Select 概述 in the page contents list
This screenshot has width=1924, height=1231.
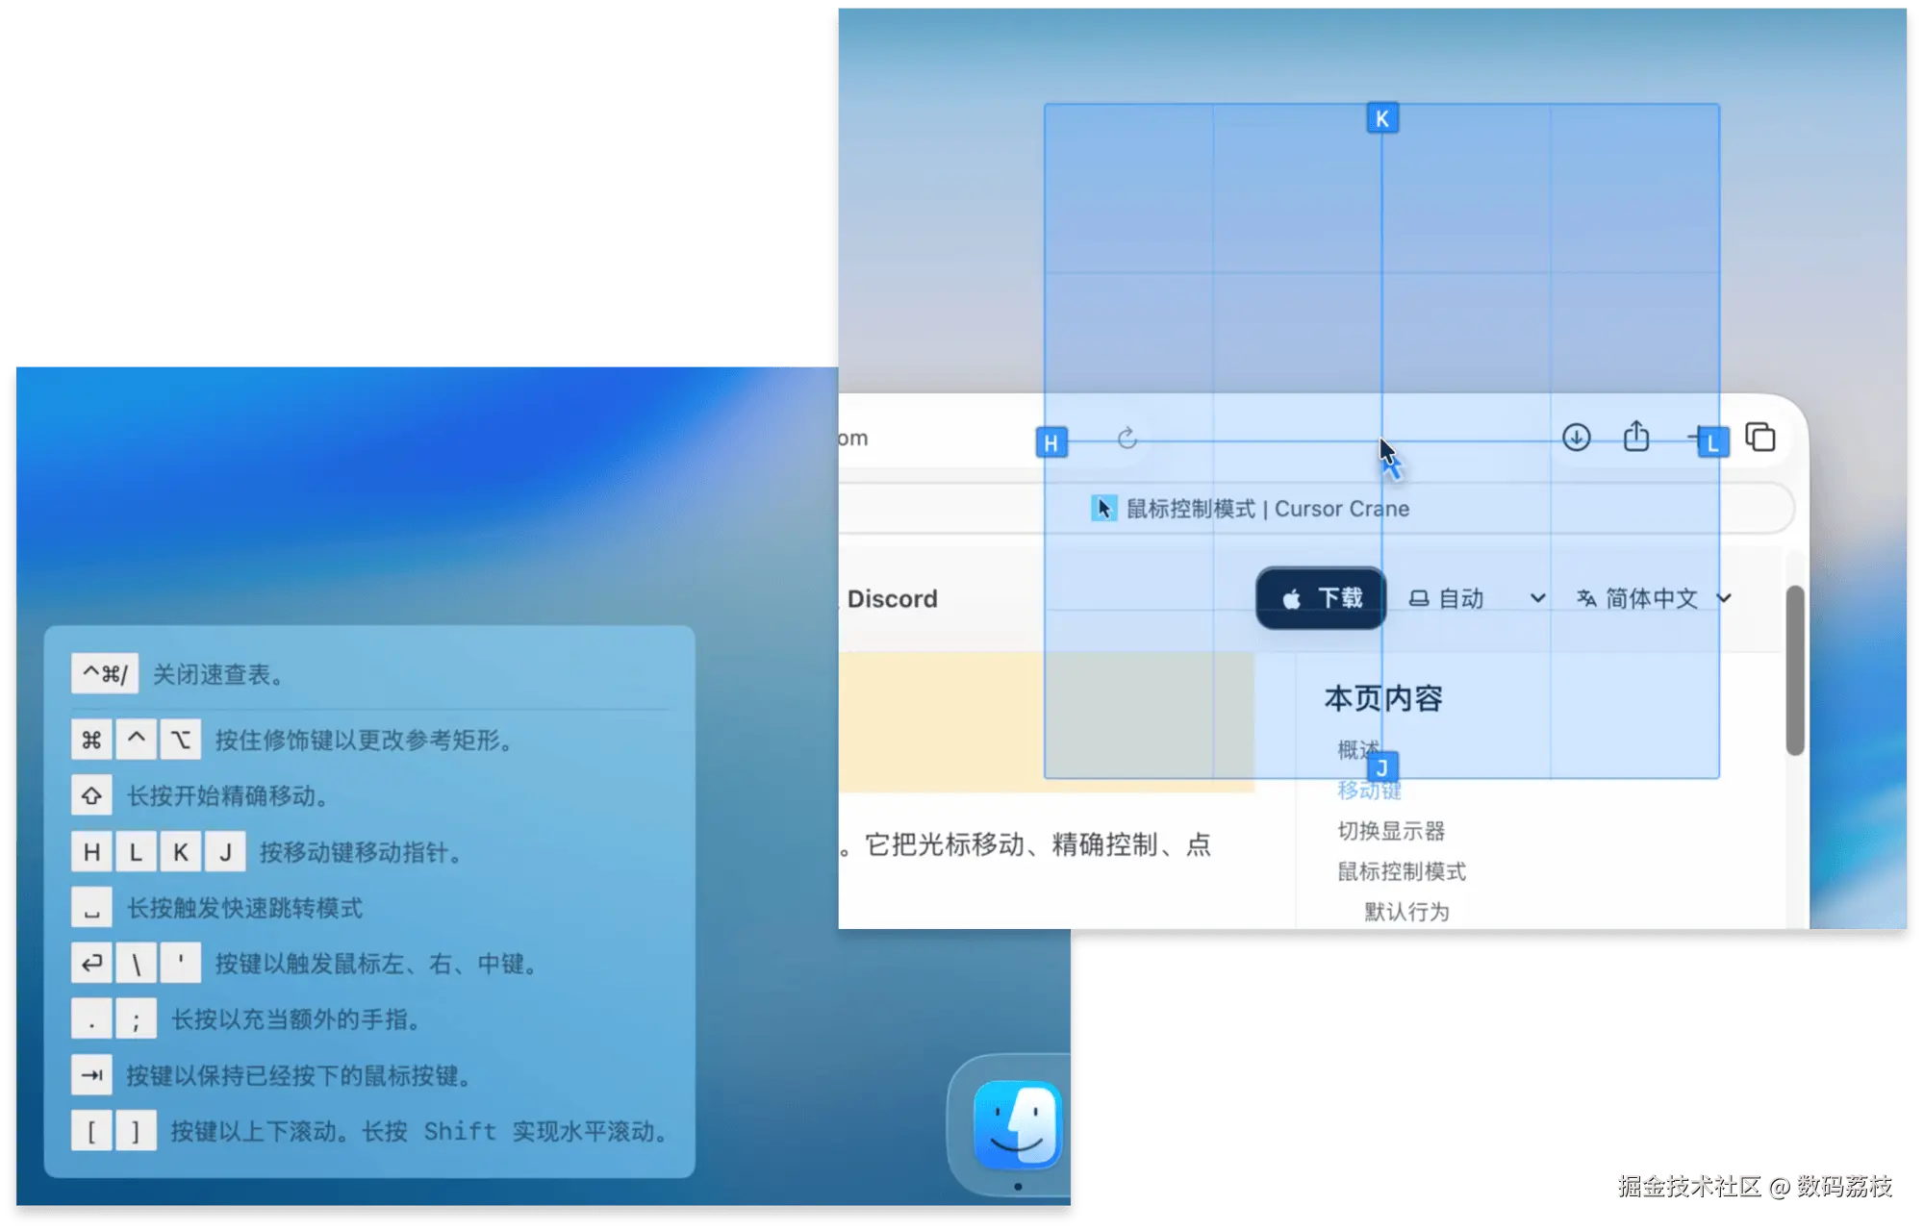coord(1357,749)
